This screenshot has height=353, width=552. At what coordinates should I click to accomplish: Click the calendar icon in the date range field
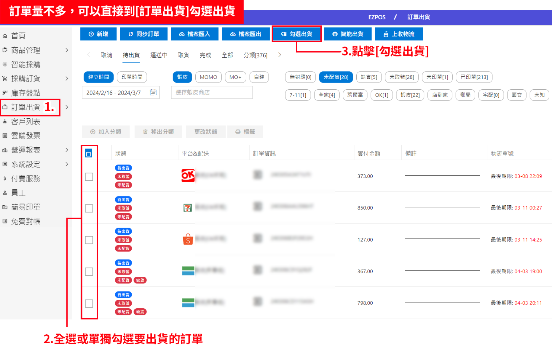pyautogui.click(x=153, y=92)
